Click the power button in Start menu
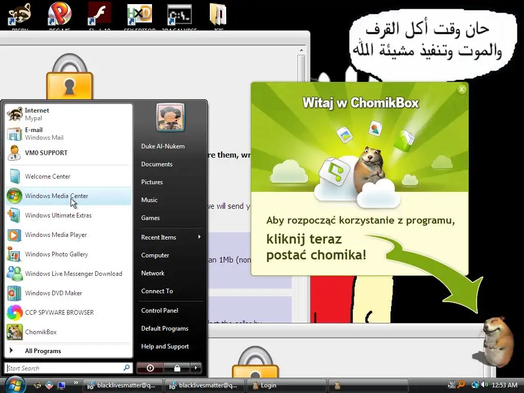 click(150, 368)
